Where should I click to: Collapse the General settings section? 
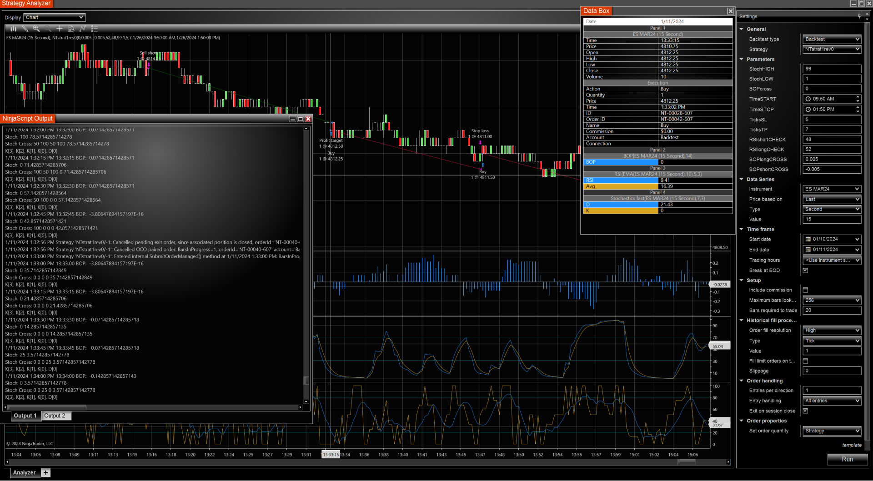tap(741, 29)
